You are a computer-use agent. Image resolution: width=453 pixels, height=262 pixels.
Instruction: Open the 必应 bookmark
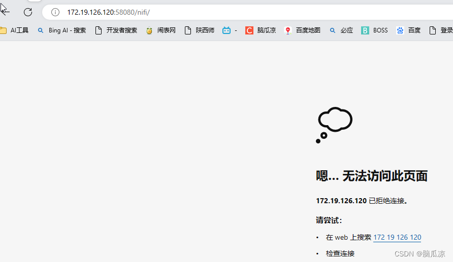[341, 30]
